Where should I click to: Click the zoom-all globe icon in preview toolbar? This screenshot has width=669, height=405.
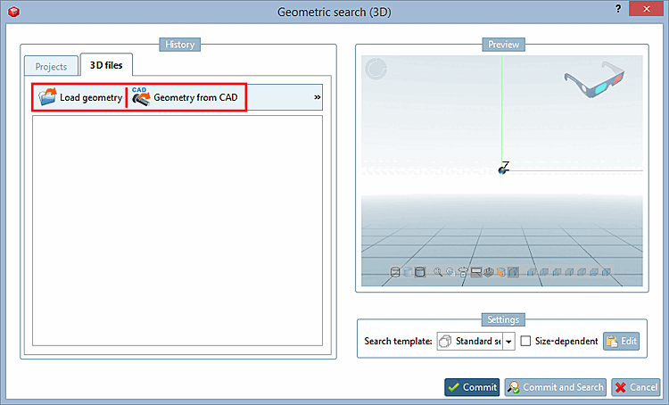[x=450, y=272]
